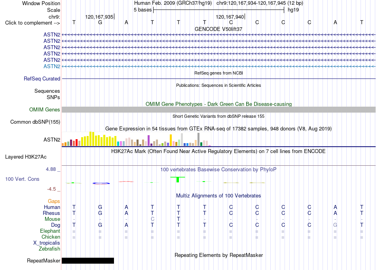
Task: Open Publications: Sequences in Scientific Articles title
Action: click(x=218, y=85)
